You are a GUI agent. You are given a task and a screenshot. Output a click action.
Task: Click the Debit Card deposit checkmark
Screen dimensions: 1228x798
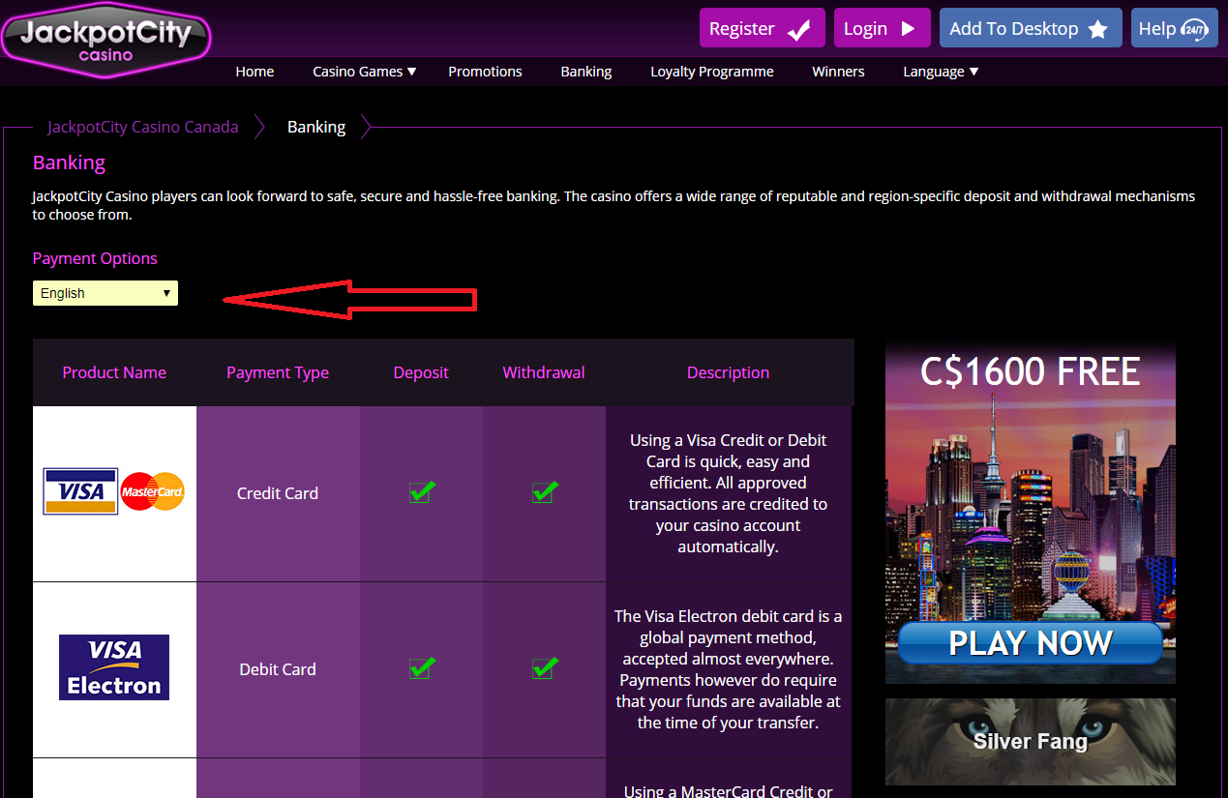(421, 667)
